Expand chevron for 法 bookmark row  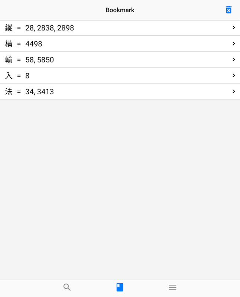pos(234,91)
